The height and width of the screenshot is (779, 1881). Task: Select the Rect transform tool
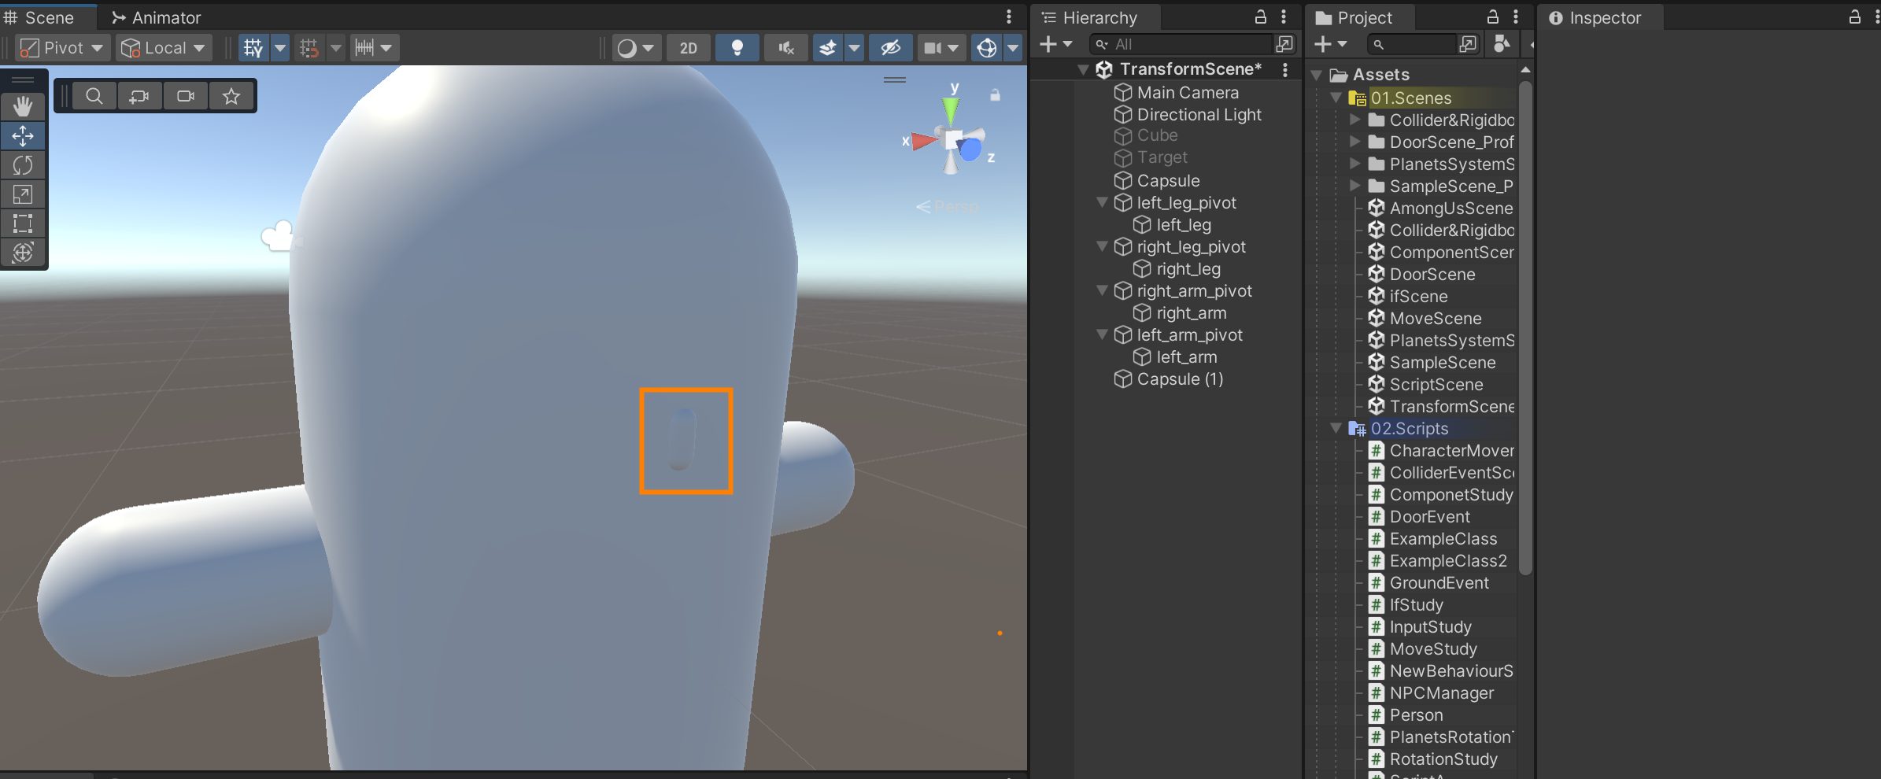coord(23,223)
